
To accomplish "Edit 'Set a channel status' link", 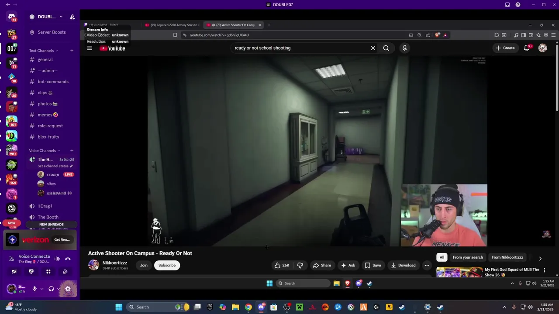I will coord(55,166).
